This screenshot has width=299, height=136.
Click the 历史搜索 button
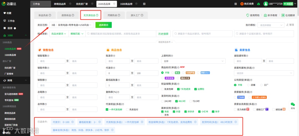coord(163,34)
